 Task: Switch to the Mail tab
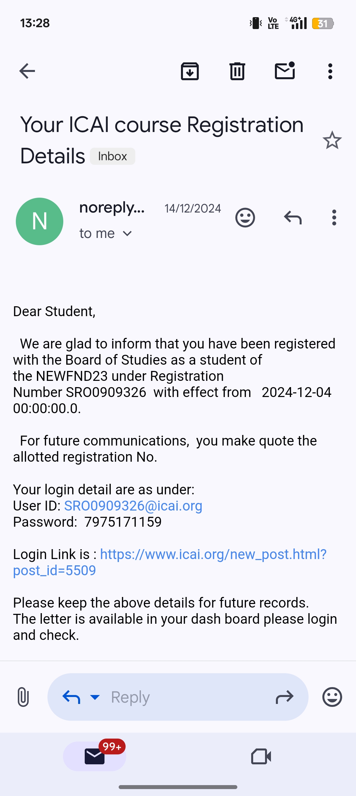(95, 756)
